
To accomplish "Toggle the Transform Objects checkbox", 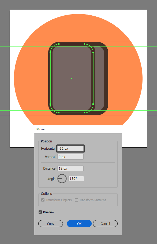I will click(43, 200).
